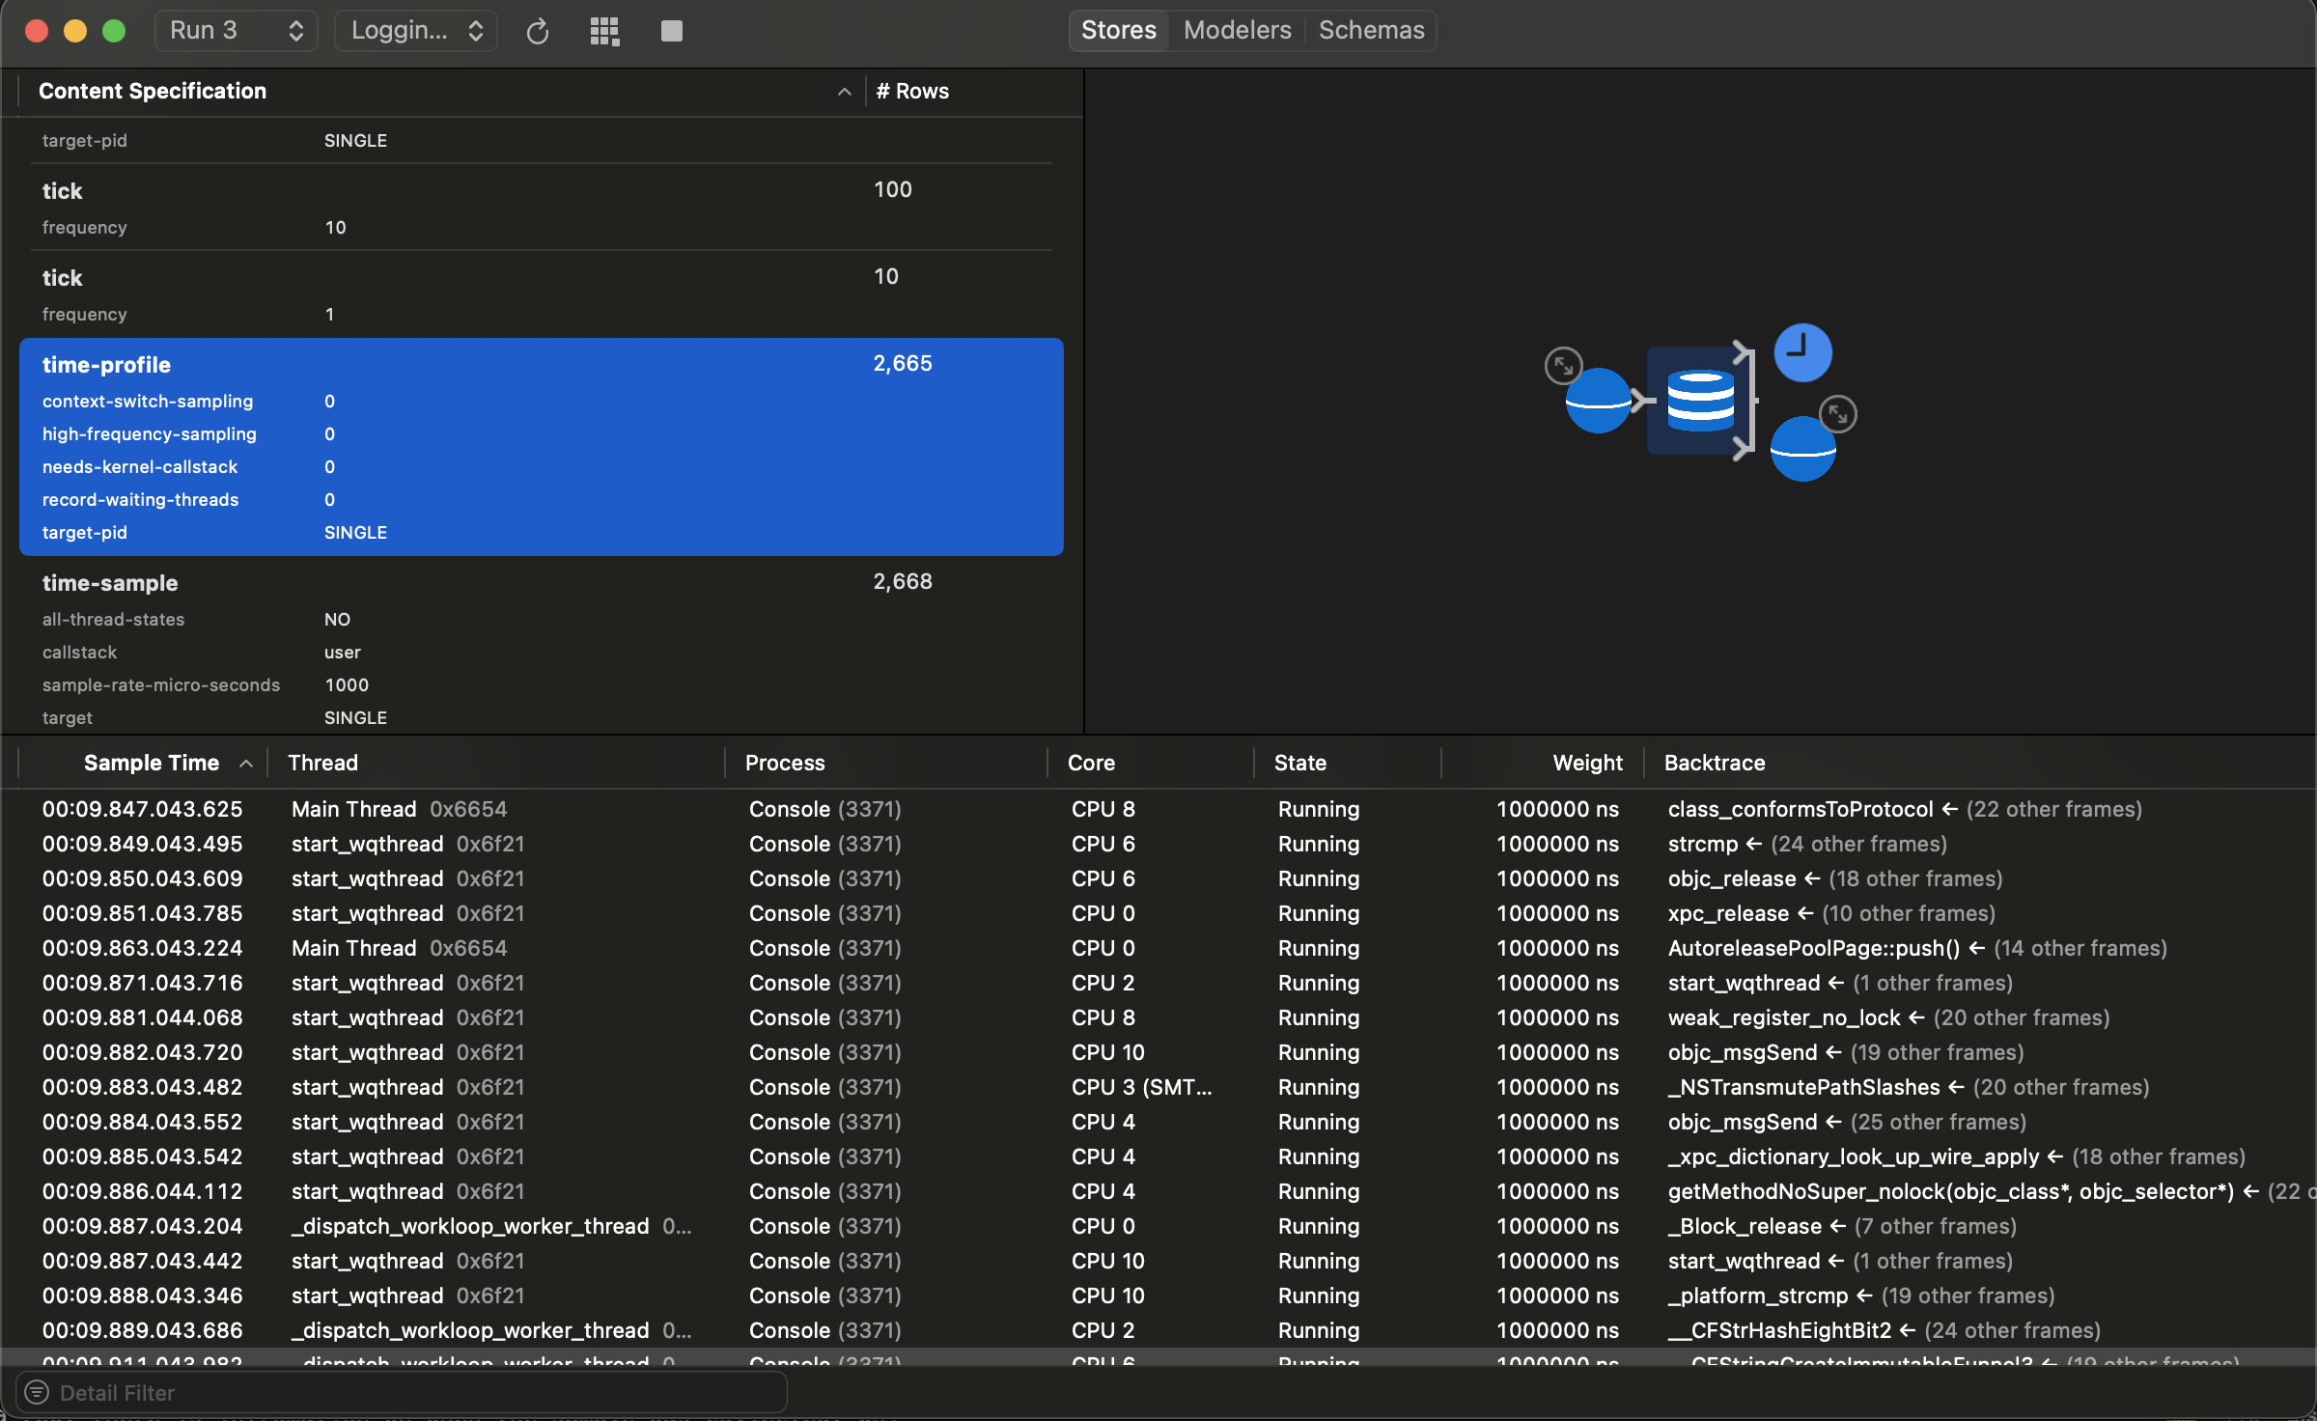Screen dimensions: 2317x1421
Task: Click __CFStrHashEightBit2 backtrace cell
Action: [x=1884, y=1330]
